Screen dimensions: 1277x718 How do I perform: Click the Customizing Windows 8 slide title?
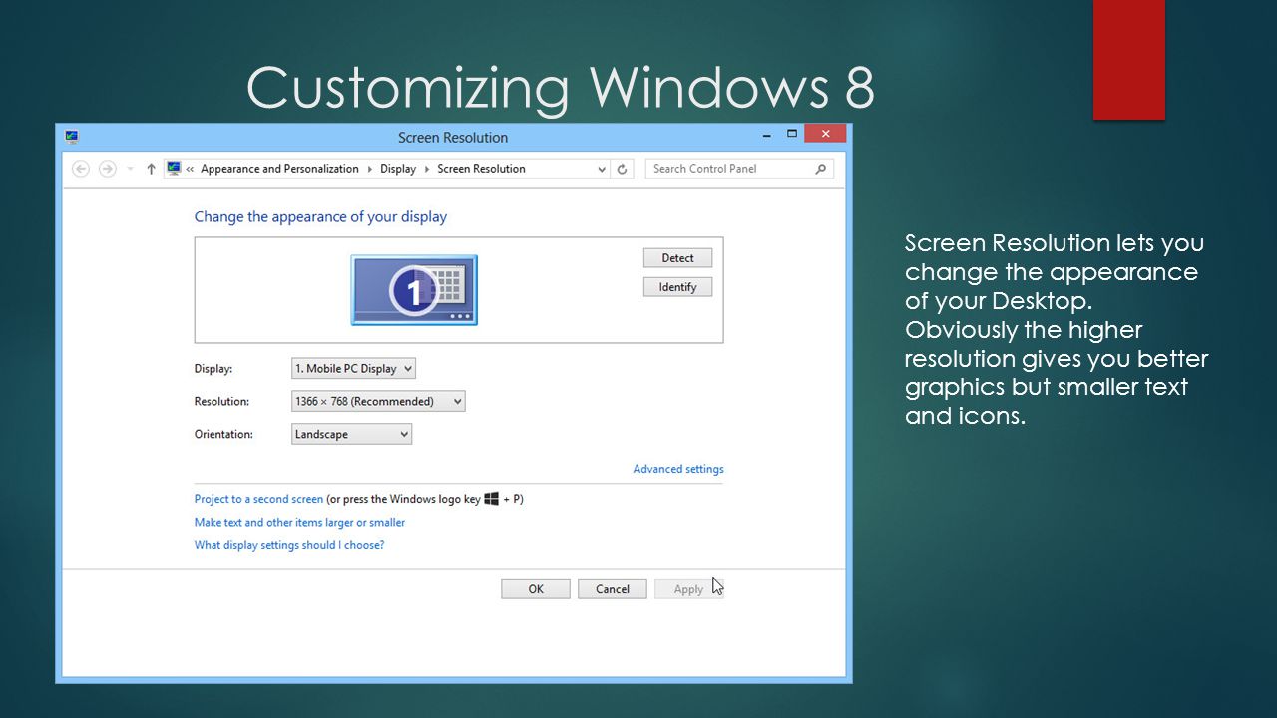pyautogui.click(x=561, y=87)
